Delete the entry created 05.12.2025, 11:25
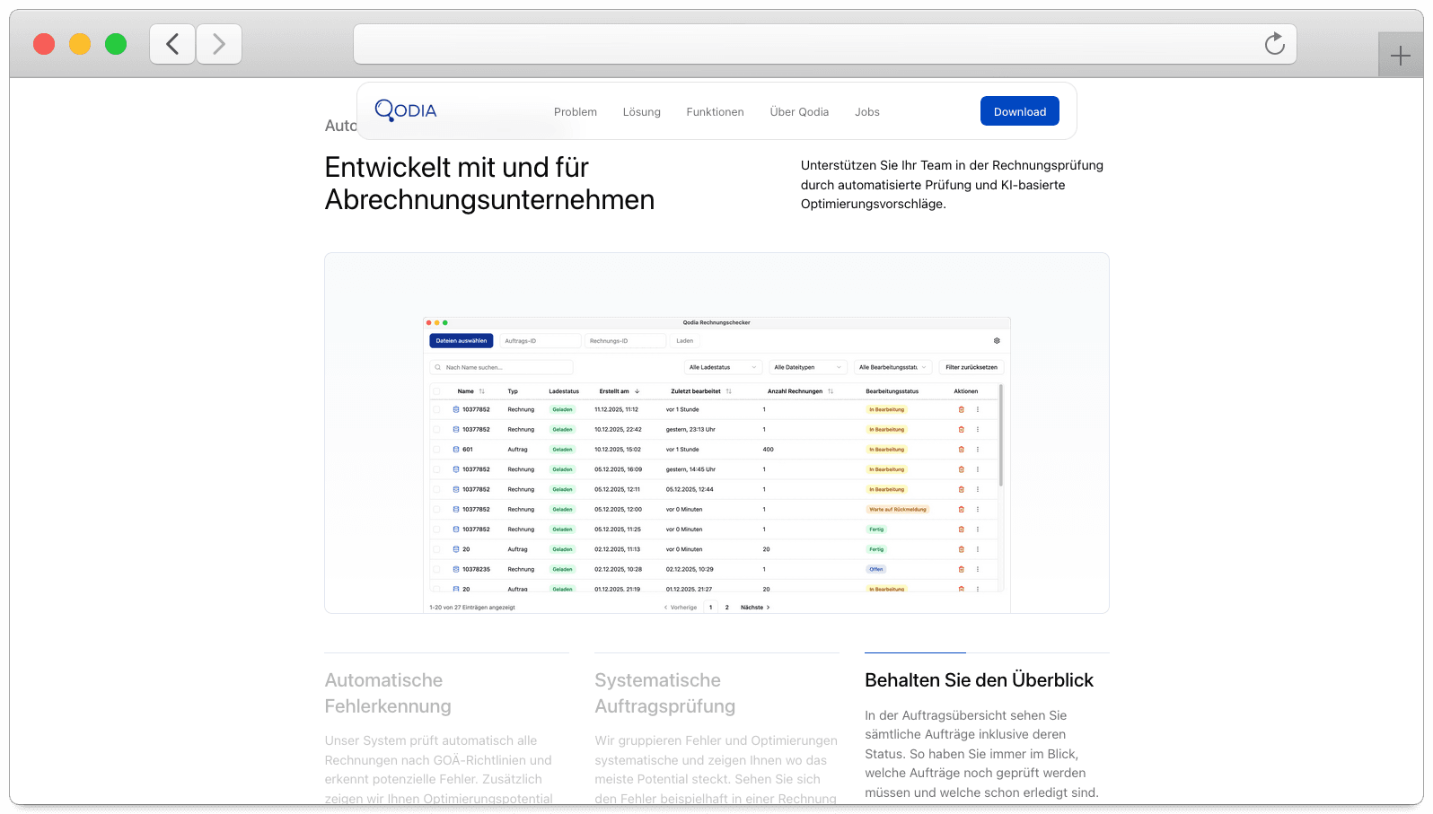 point(961,530)
